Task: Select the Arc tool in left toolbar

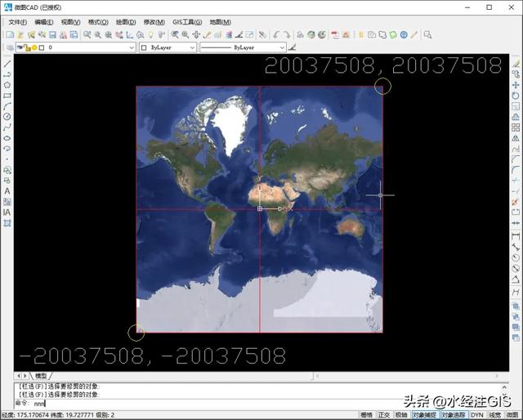Action: coord(7,106)
